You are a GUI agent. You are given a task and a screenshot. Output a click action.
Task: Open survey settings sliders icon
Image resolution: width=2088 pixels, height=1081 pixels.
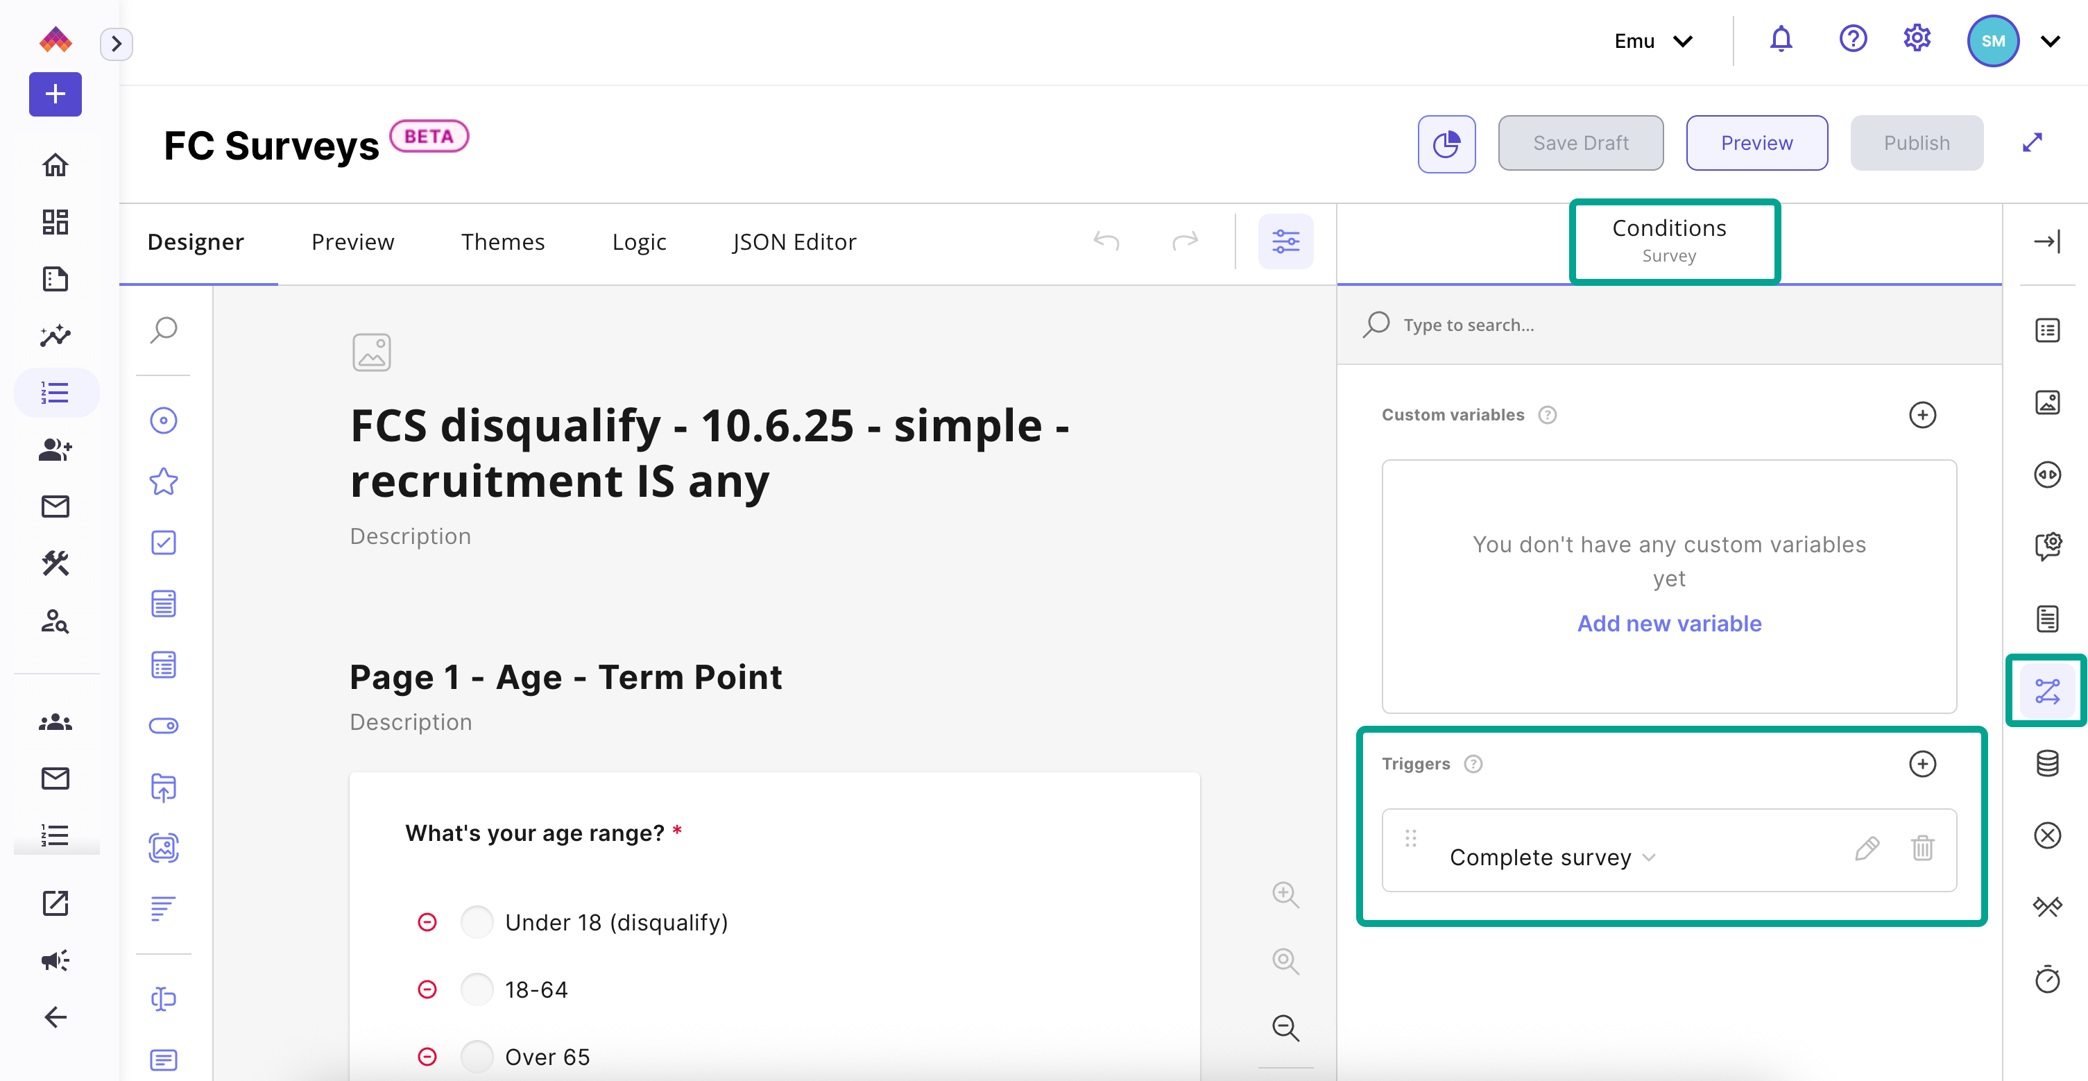pos(1285,241)
